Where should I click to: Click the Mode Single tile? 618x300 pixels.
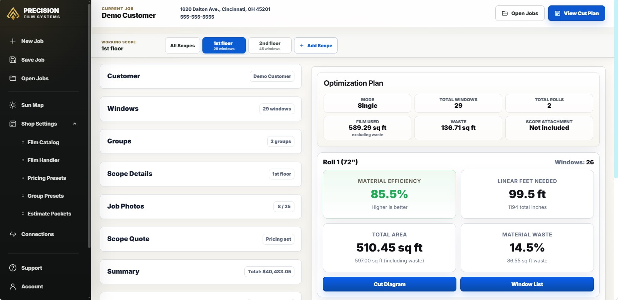(367, 103)
